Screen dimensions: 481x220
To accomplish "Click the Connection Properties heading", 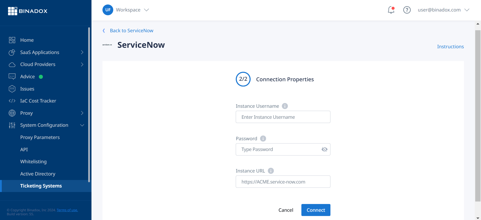I will click(285, 79).
